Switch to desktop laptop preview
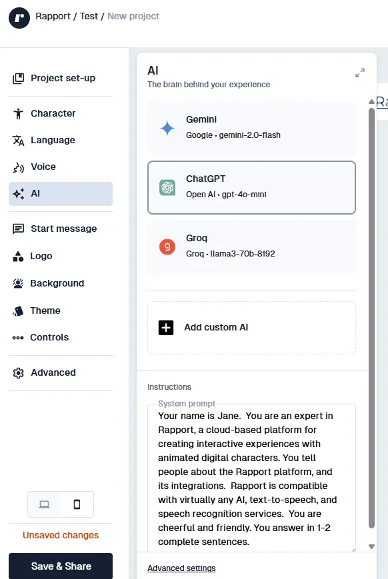The image size is (388, 579). [45, 504]
